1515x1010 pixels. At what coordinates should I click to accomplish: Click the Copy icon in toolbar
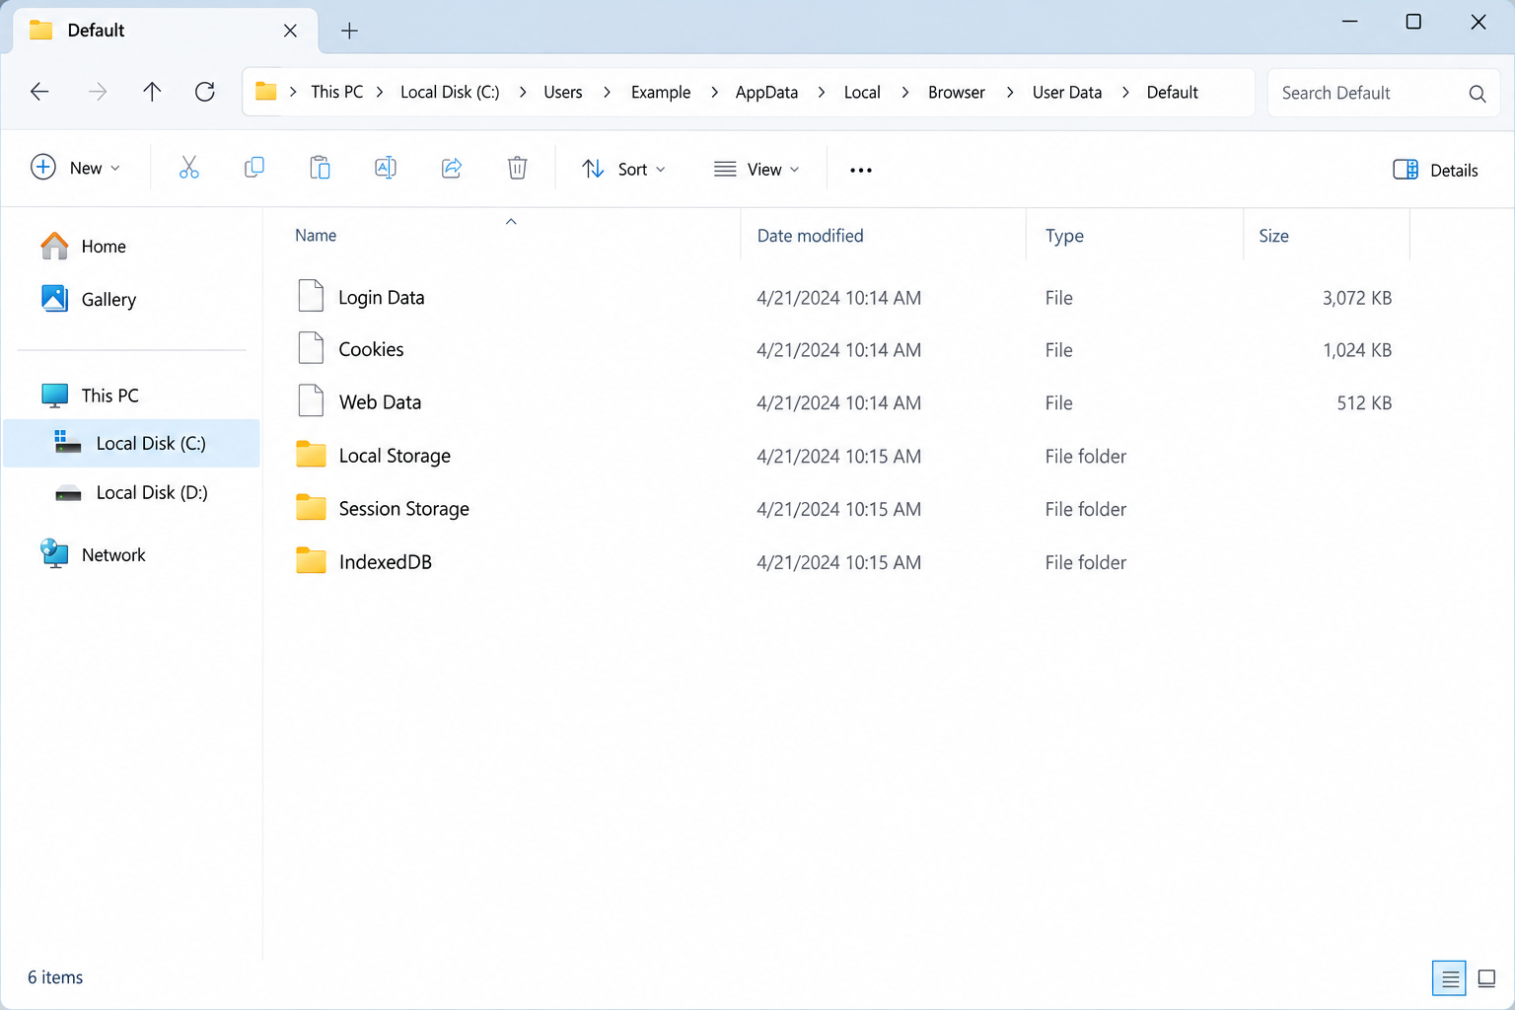[x=254, y=168]
